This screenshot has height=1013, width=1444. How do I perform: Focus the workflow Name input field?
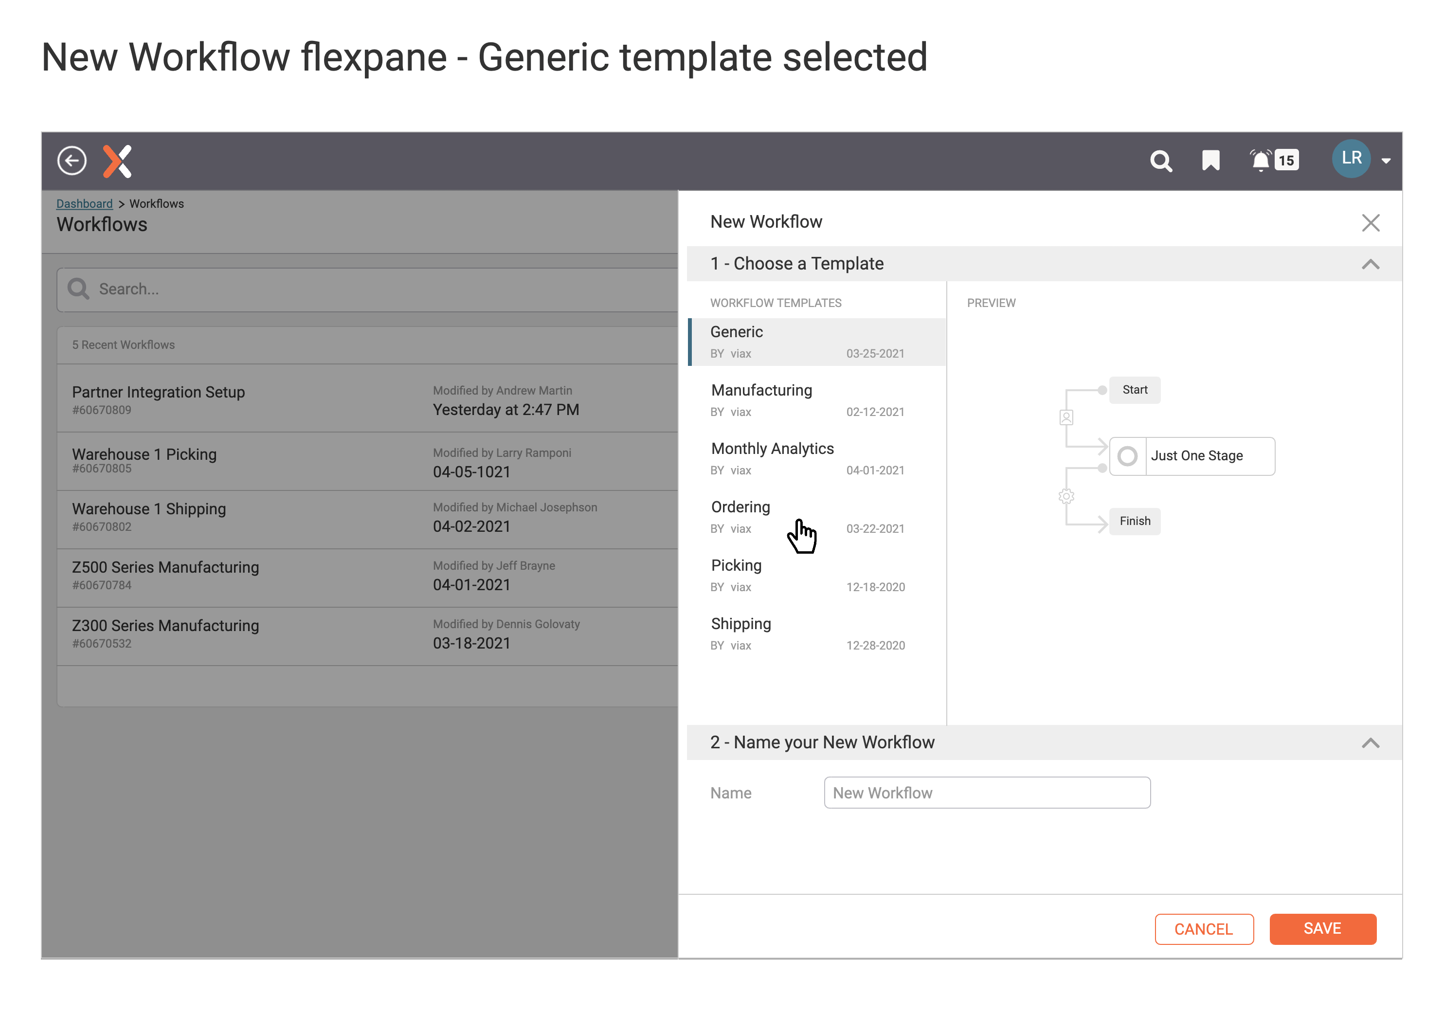(987, 793)
